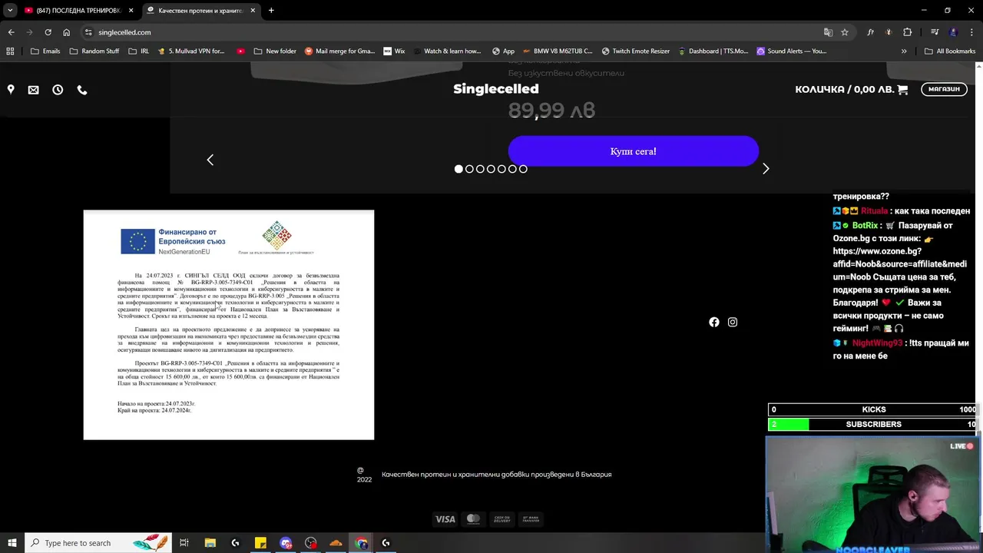Open the BMW V8 M62TUB bookmark
The height and width of the screenshot is (553, 983).
[x=558, y=51]
